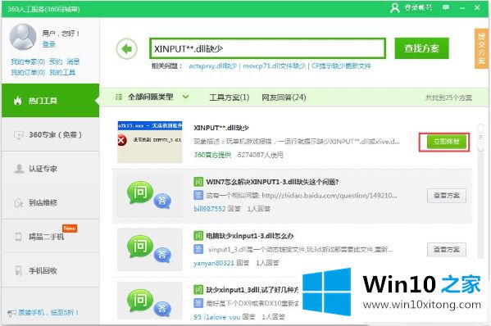Click result title XINPUT**.dll缺少

(221, 128)
